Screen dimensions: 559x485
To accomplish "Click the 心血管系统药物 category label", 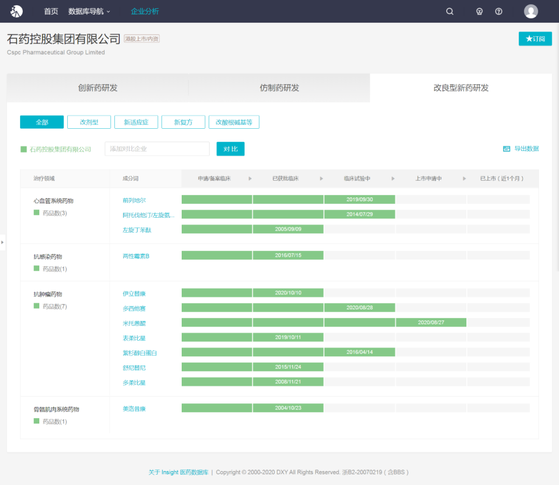I will point(53,201).
